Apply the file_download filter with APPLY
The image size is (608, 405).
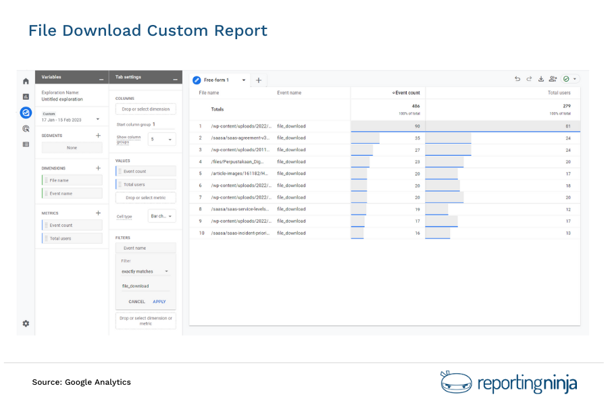(159, 302)
